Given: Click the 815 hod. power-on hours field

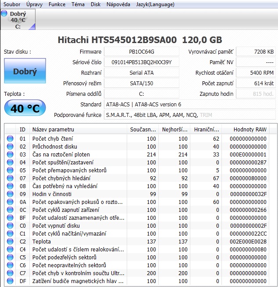Looking at the screenshot, I should [x=256, y=94].
